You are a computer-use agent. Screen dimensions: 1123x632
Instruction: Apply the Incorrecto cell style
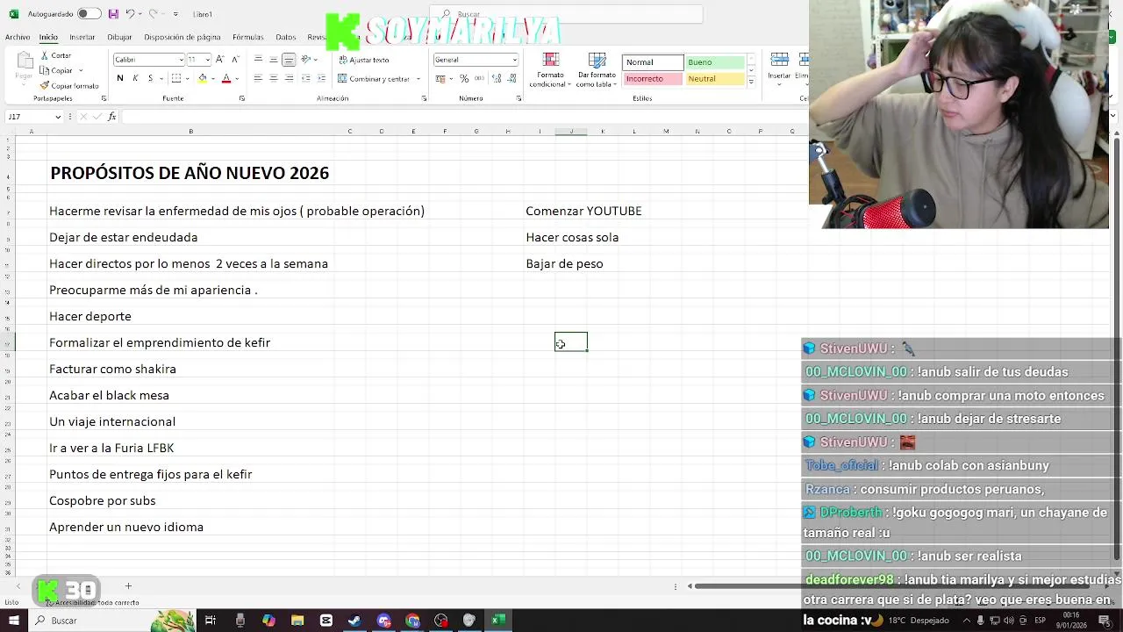(x=653, y=79)
